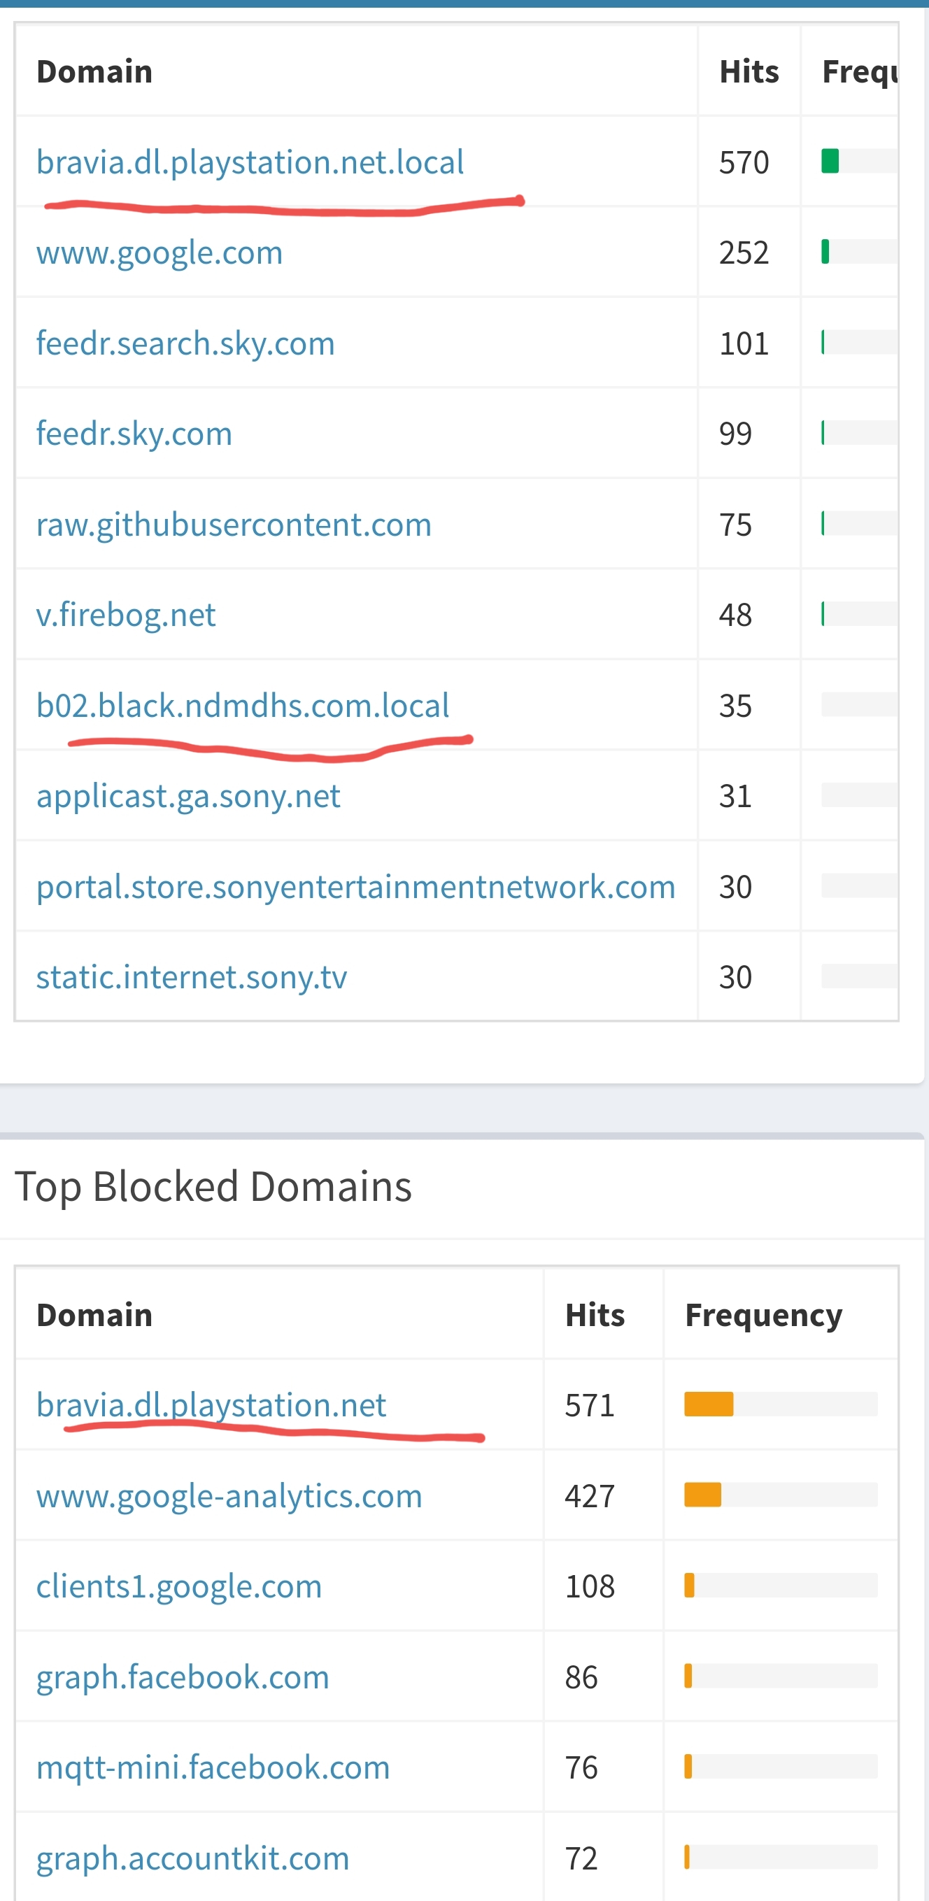Click the feedr.sky.com domain link
The image size is (929, 1901).
[134, 433]
